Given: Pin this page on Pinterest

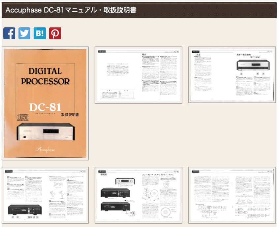Looking at the screenshot, I should click(55, 33).
